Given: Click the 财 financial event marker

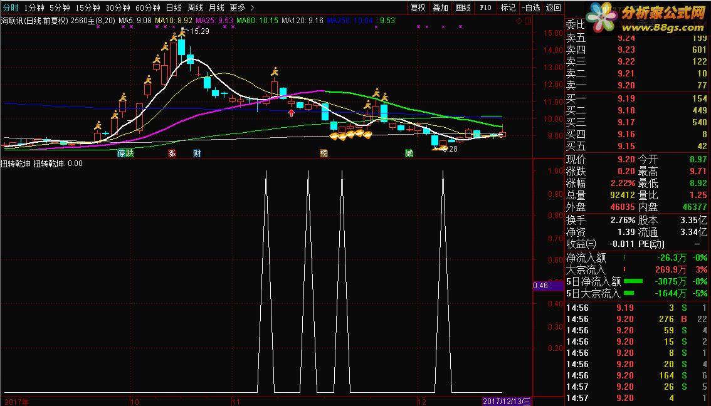Looking at the screenshot, I should pyautogui.click(x=197, y=153).
